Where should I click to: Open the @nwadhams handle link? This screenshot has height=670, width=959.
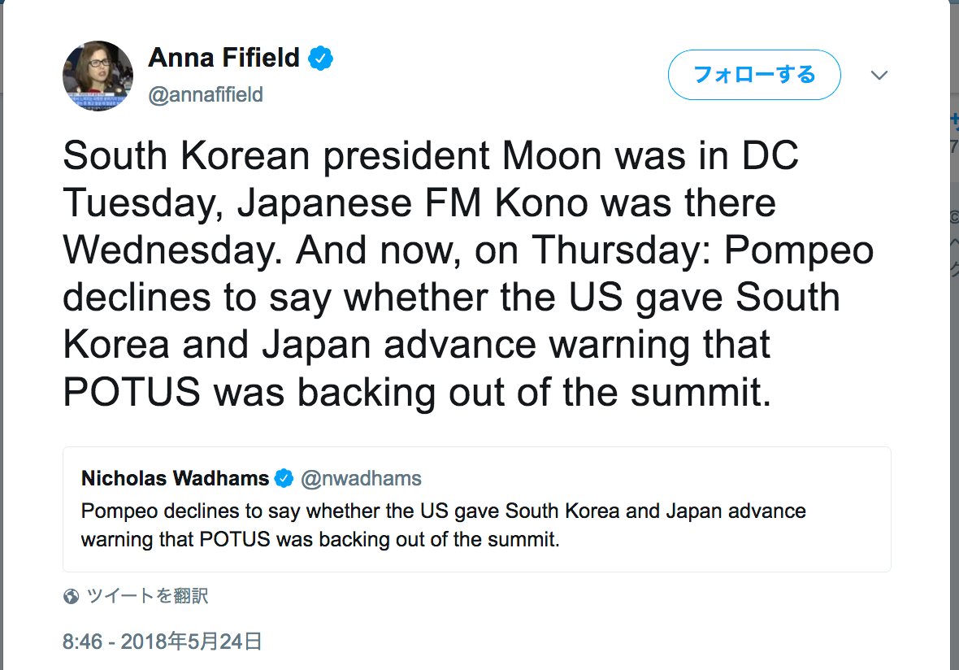(361, 478)
